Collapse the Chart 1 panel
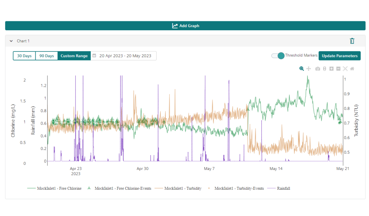The image size is (369, 216). click(x=11, y=41)
